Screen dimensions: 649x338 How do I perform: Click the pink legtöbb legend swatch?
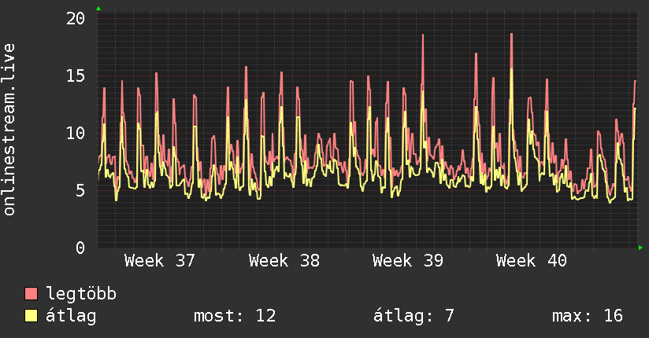click(x=31, y=293)
